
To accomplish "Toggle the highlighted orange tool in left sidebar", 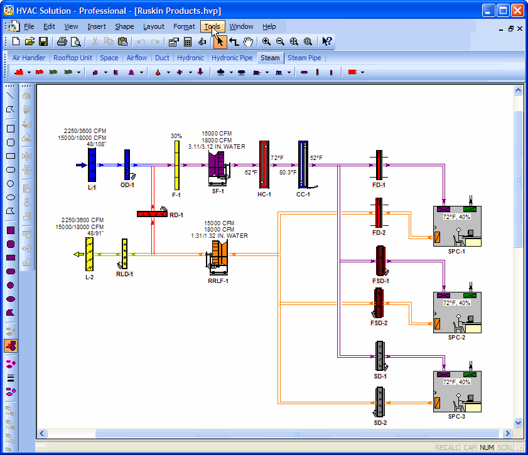I will pos(11,346).
